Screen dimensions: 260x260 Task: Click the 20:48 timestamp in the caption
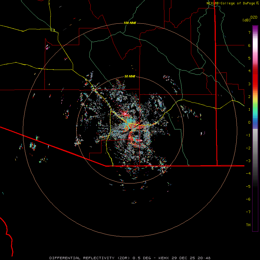(x=205, y=258)
